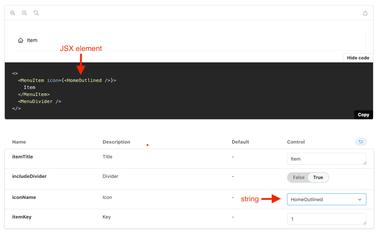
Task: Click the reset controls undo button
Action: (361, 142)
